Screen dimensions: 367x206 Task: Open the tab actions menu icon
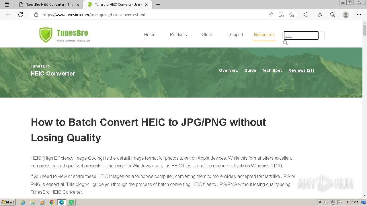pyautogui.click(x=7, y=5)
